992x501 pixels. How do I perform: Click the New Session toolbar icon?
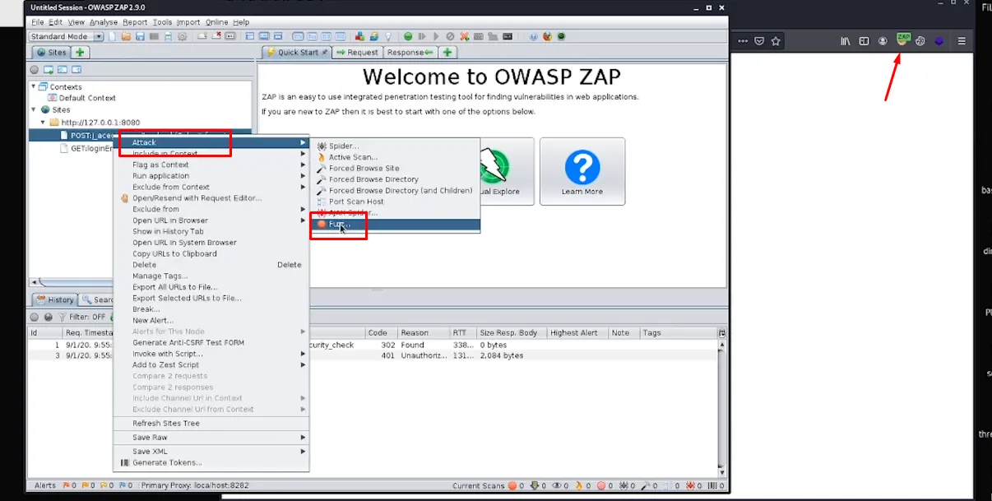click(112, 36)
